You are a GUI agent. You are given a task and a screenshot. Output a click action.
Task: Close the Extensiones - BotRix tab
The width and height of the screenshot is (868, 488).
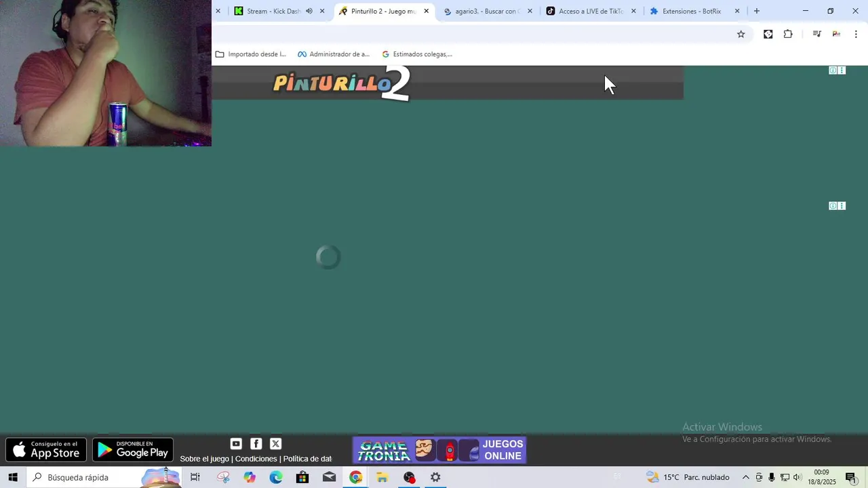tap(737, 11)
